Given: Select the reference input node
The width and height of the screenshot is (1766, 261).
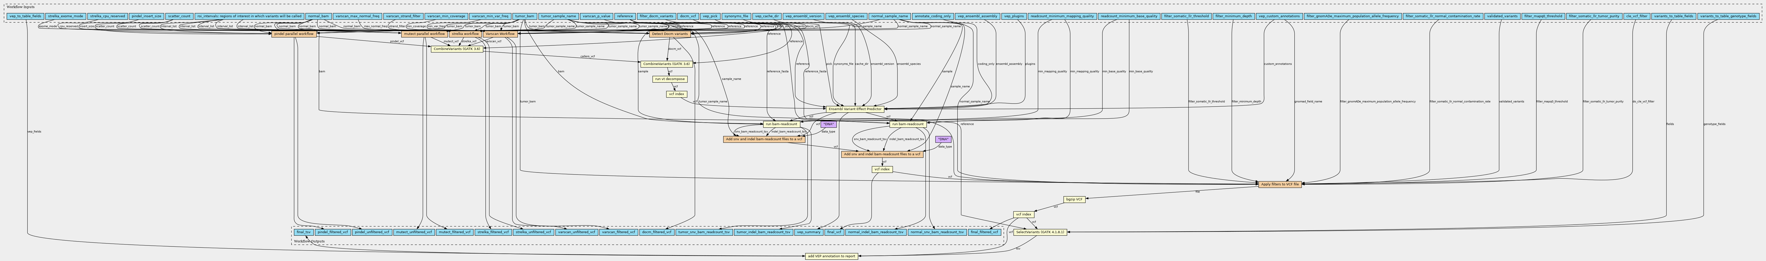Looking at the screenshot, I should [x=625, y=16].
